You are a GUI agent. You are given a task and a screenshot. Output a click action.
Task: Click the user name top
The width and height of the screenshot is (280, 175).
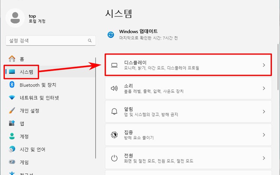(x=32, y=16)
